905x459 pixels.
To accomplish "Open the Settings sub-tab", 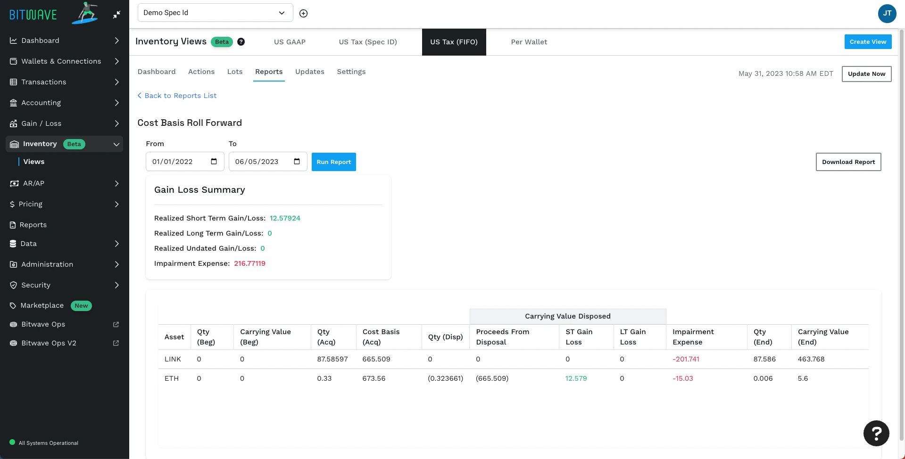I will click(x=351, y=72).
